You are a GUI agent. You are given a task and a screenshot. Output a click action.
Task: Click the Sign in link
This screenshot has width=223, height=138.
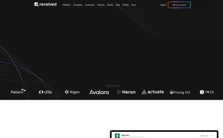pos(163,5)
